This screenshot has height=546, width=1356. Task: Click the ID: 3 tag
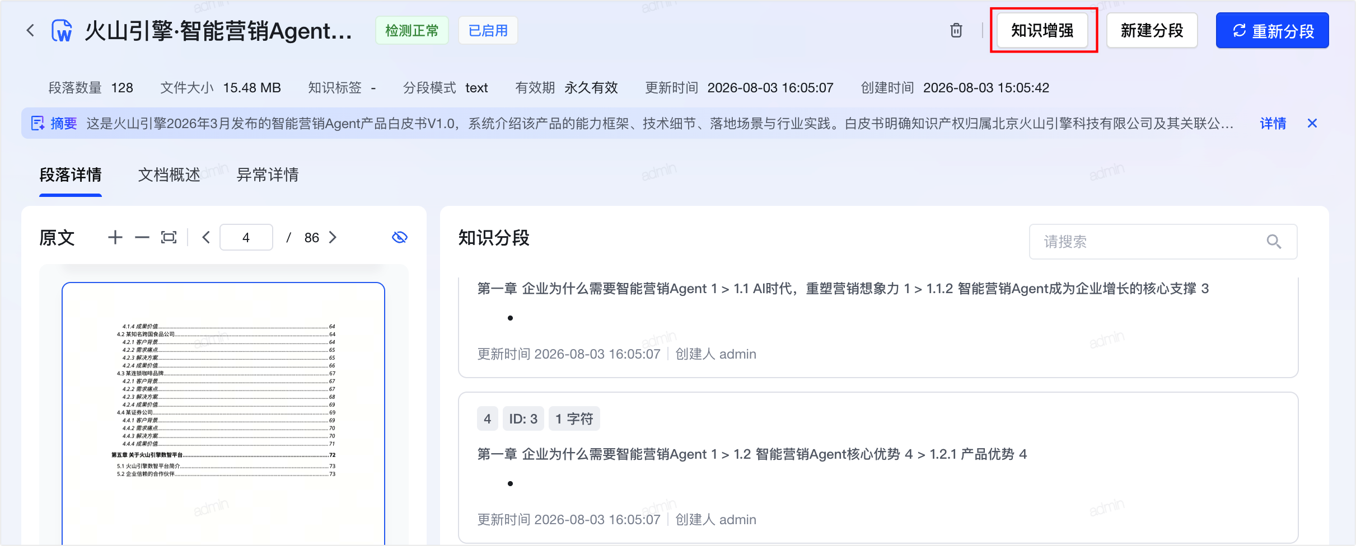tap(523, 418)
